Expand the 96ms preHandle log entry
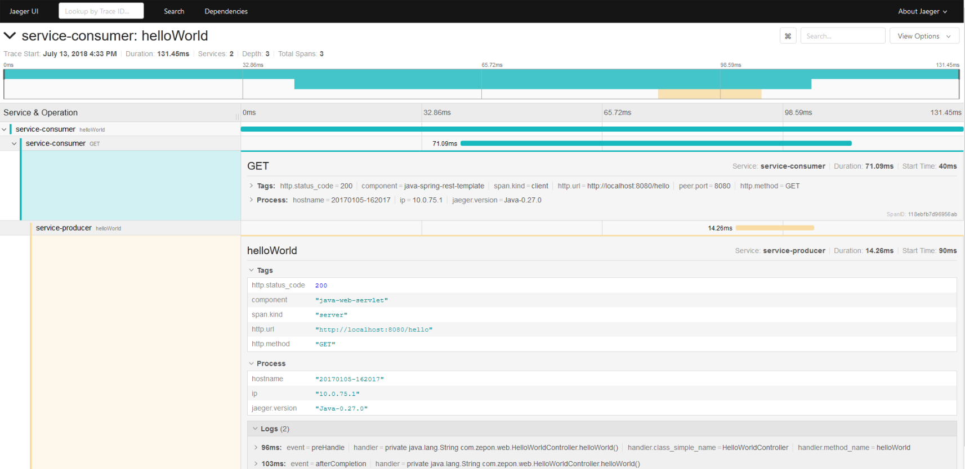Viewport: 965px width, 469px height. pos(602,448)
